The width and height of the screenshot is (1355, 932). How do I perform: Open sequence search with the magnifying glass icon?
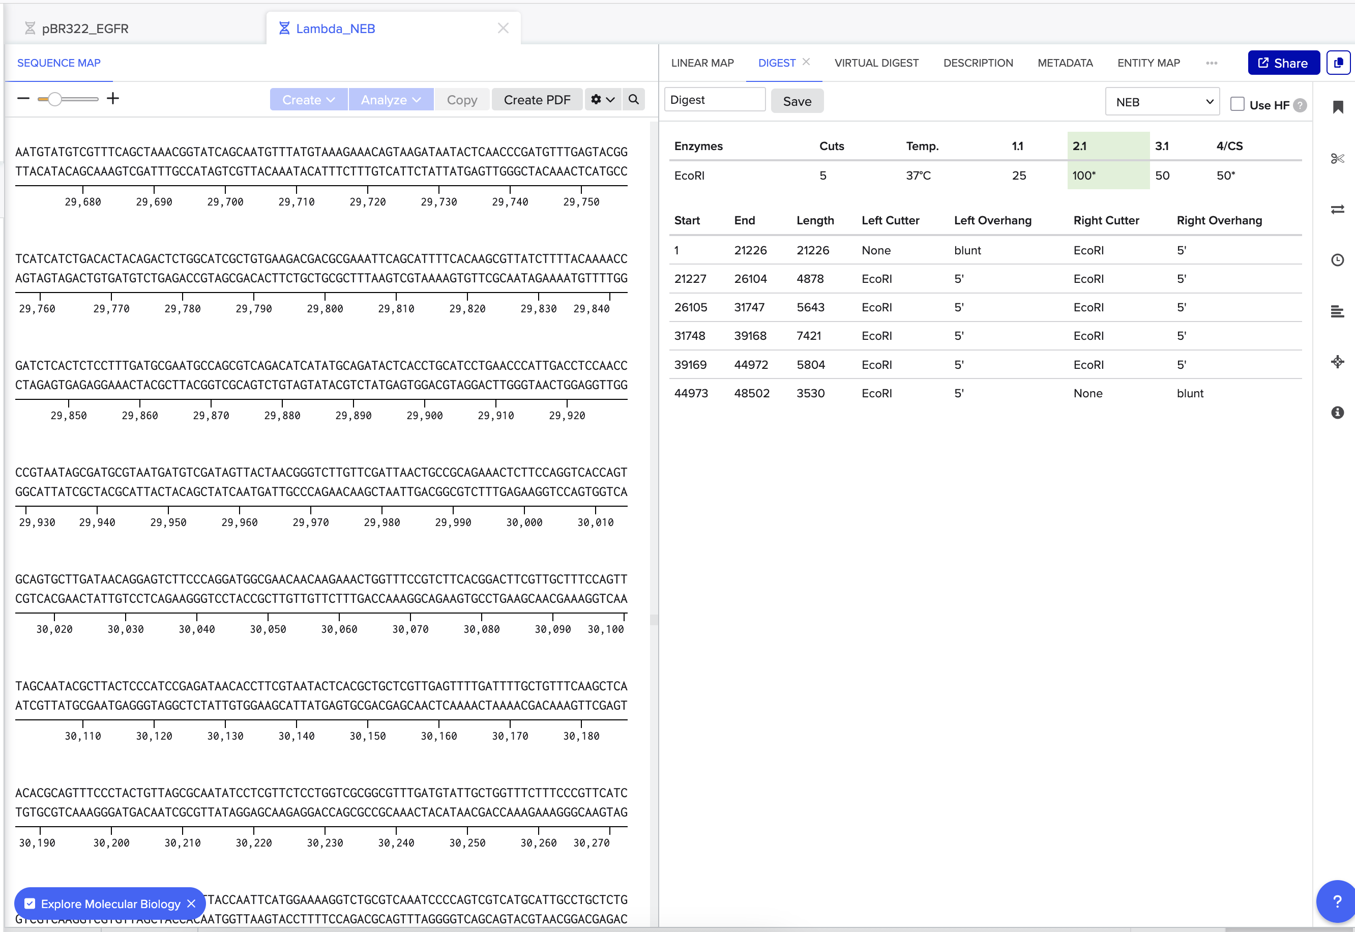click(633, 99)
